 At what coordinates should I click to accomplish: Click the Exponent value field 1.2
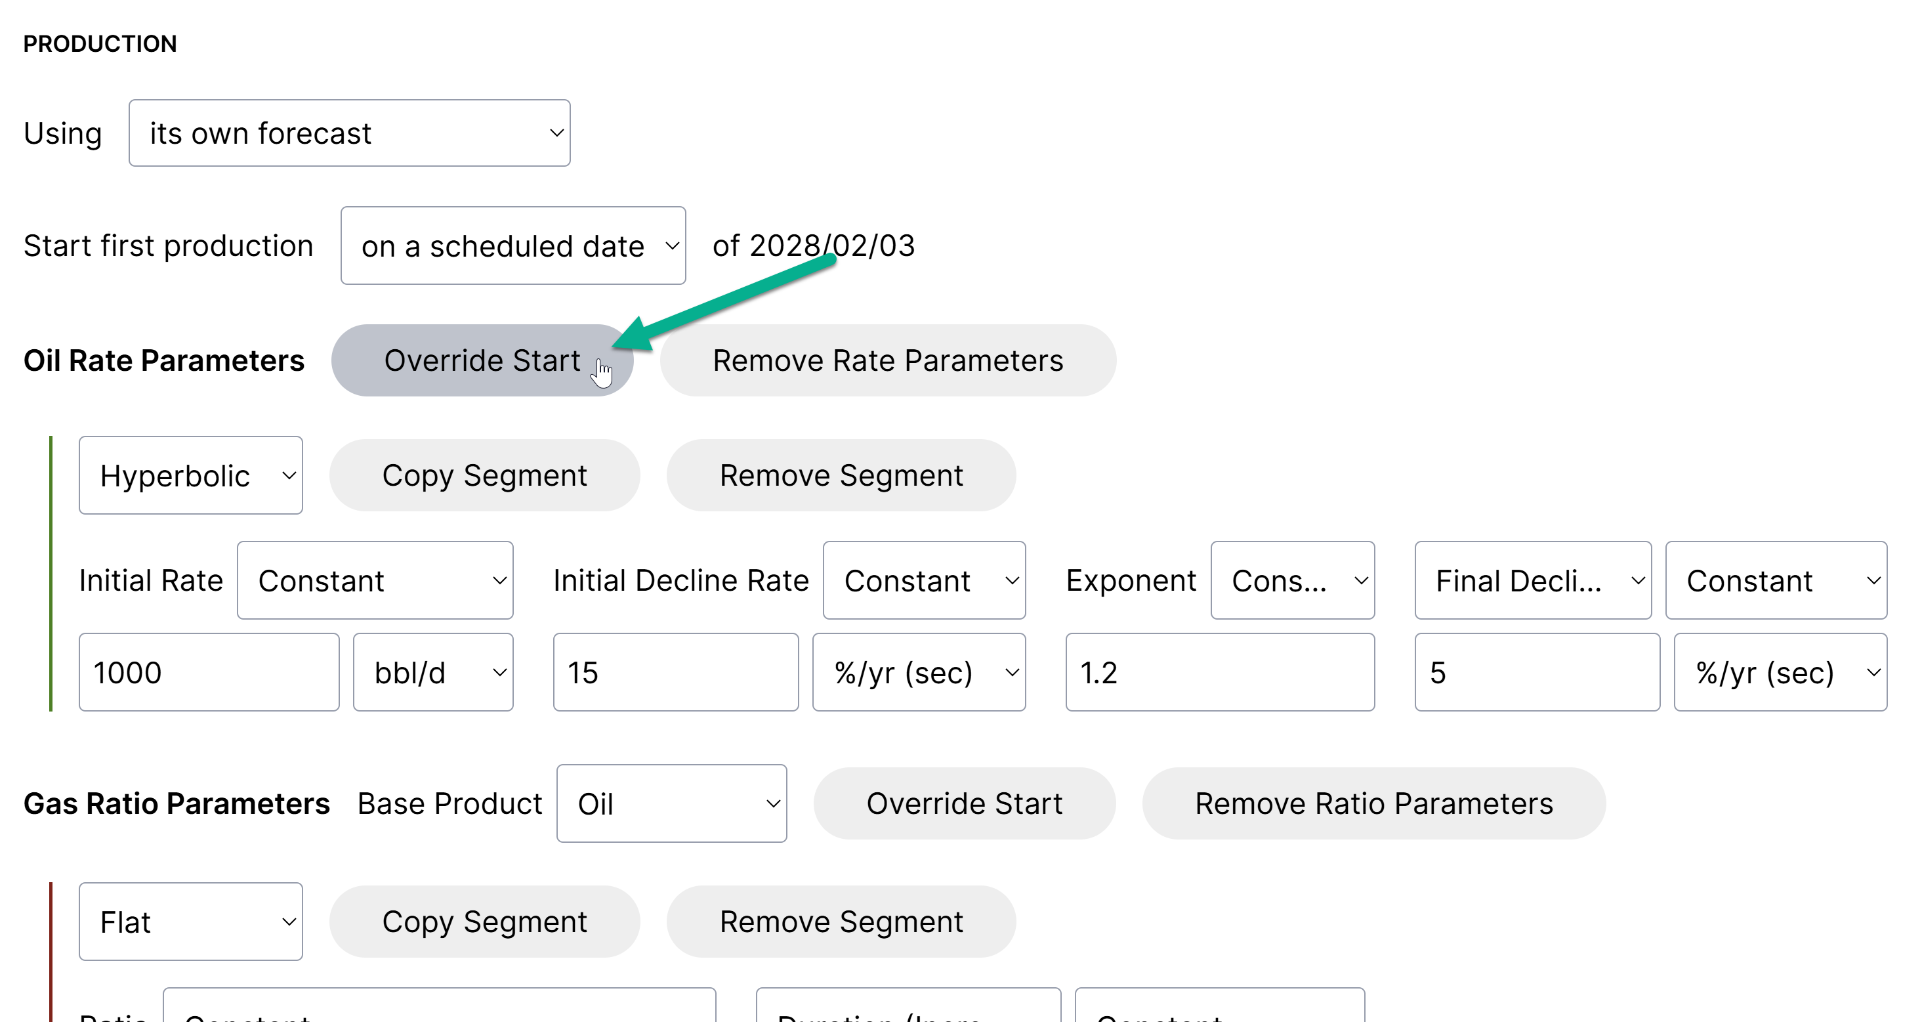(1219, 673)
